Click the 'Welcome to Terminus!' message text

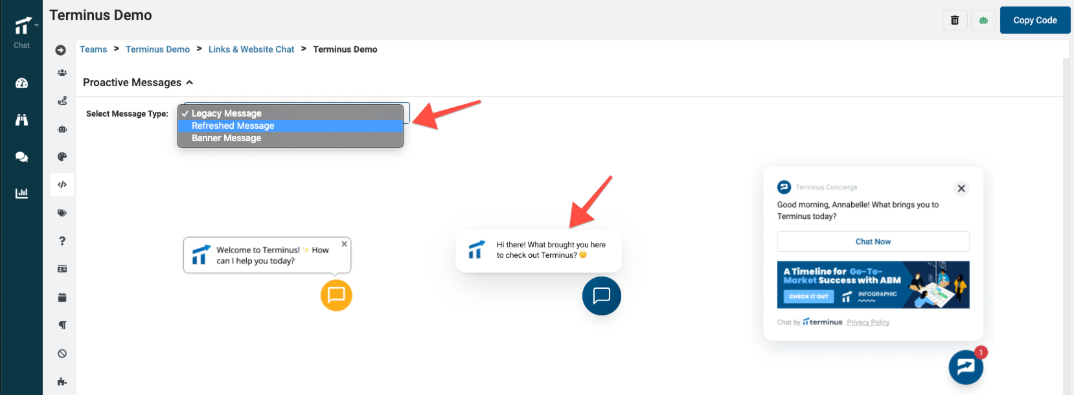(x=272, y=255)
